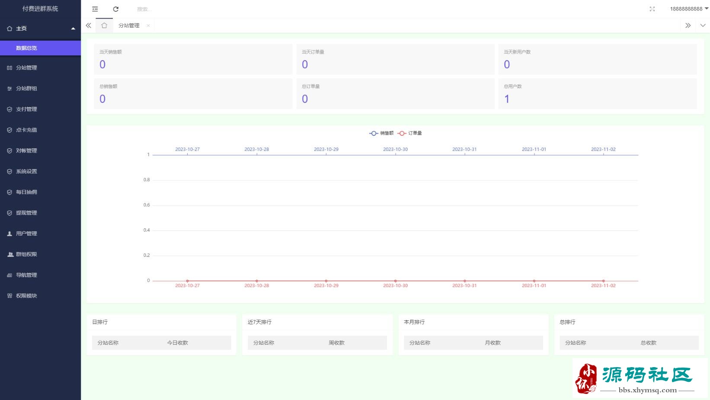The height and width of the screenshot is (400, 710).
Task: Click the 今日收款 column header
Action: [x=177, y=343]
